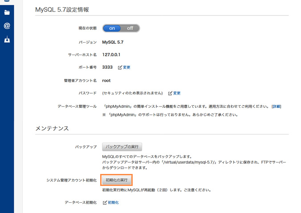301x213 pixels.
Task: Click the メンテナンス section heading
Action: tap(52, 128)
